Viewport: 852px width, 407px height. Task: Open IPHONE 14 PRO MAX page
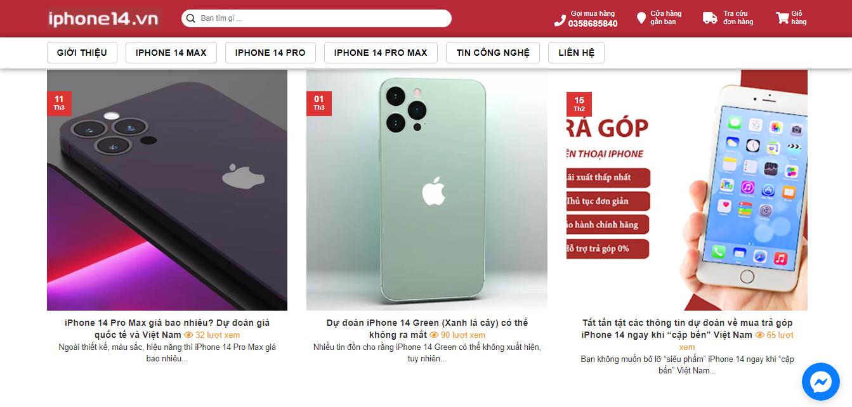pos(381,53)
